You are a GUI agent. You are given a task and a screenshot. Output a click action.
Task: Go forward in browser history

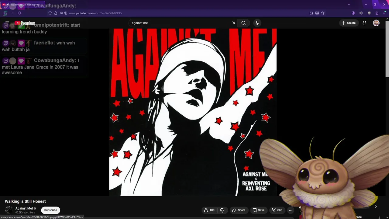pyautogui.click(x=12, y=13)
